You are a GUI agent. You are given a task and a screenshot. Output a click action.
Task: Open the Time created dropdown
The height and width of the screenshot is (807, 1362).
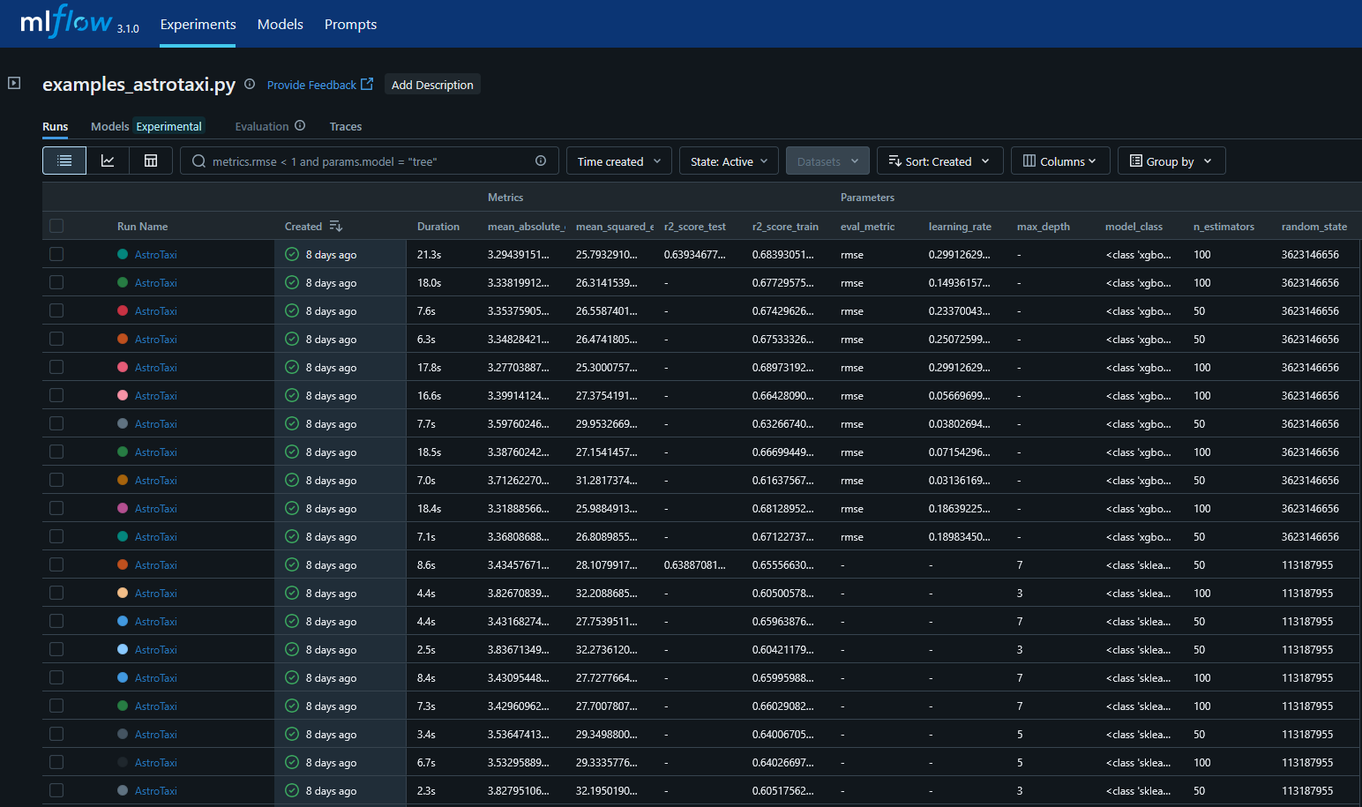point(618,161)
